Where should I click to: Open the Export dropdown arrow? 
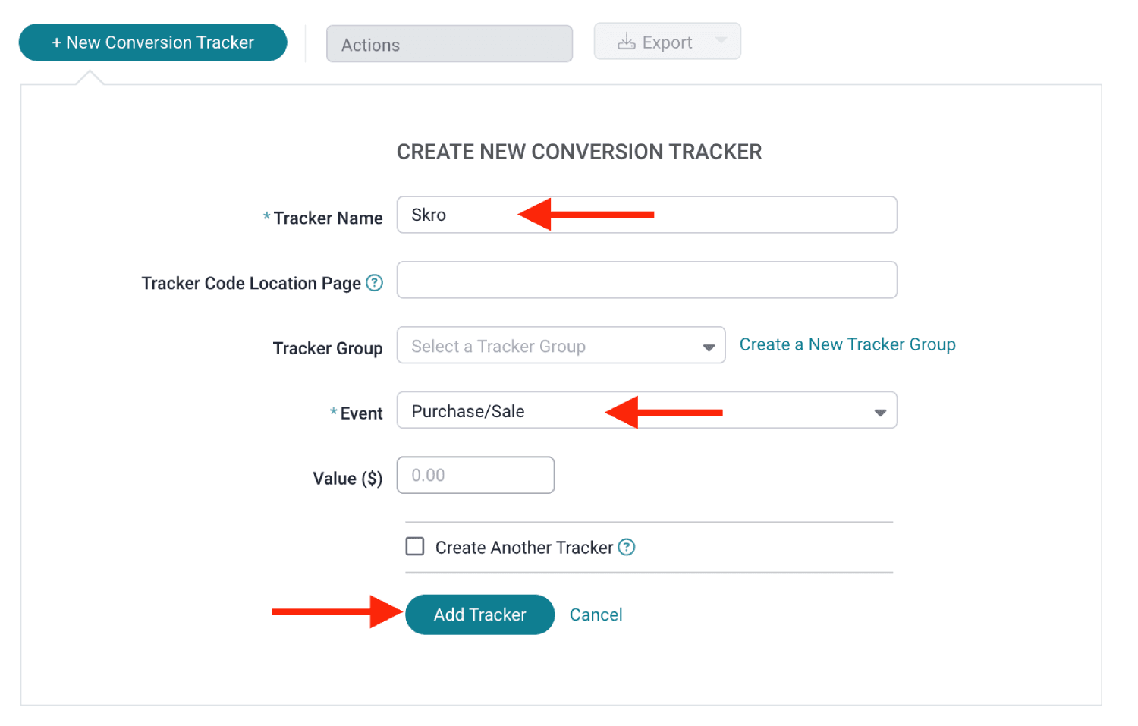721,40
